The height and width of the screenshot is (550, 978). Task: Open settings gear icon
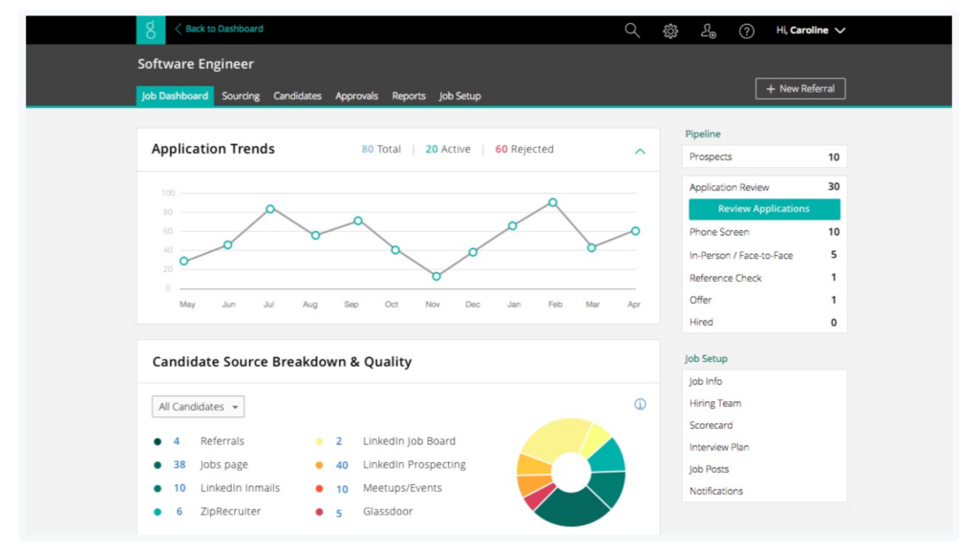tap(670, 31)
